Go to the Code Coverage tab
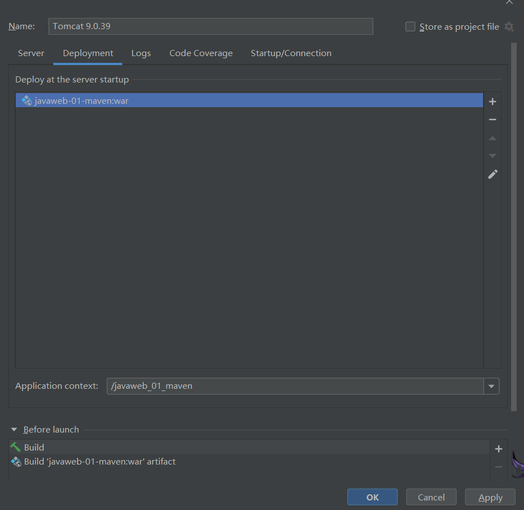Viewport: 524px width, 510px height. pos(201,53)
